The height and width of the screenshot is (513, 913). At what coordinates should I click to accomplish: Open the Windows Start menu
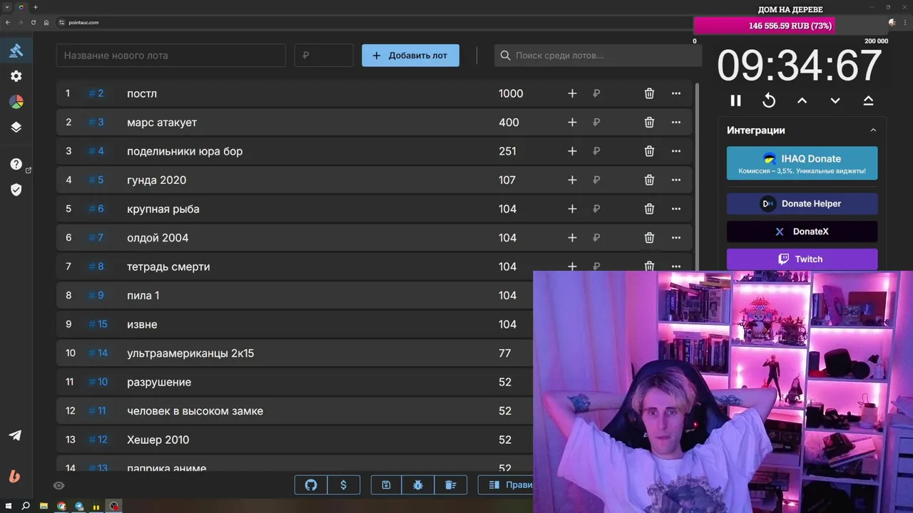click(8, 506)
